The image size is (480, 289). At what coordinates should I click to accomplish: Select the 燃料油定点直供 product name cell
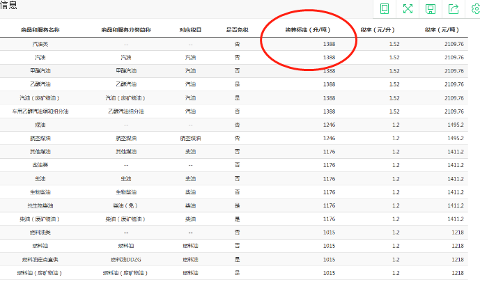click(x=40, y=259)
